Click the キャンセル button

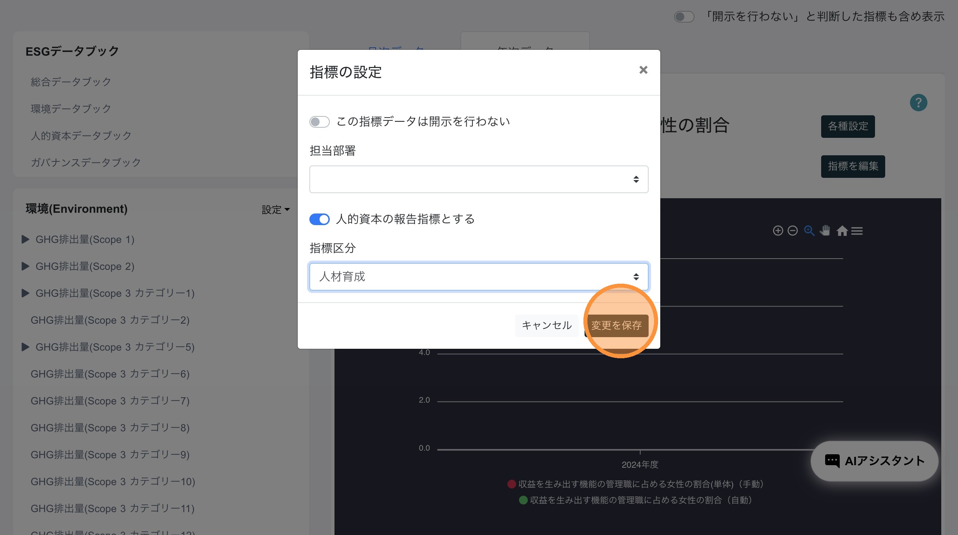pyautogui.click(x=546, y=326)
